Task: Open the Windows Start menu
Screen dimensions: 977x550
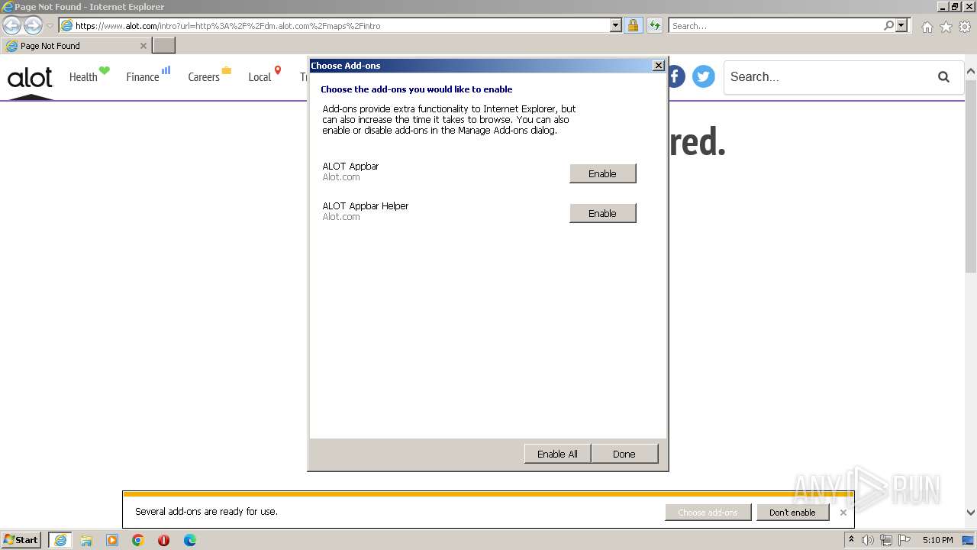Action: [x=21, y=540]
